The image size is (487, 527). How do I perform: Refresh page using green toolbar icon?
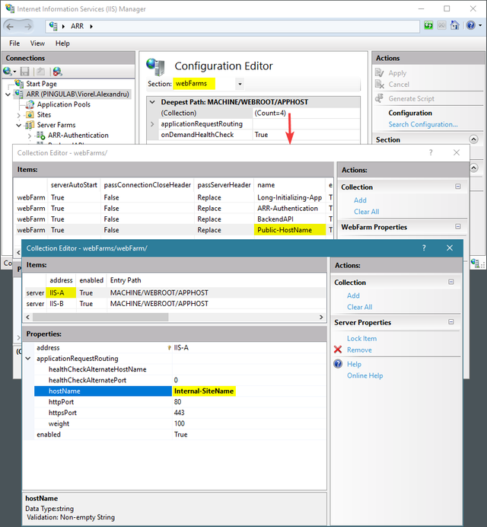click(428, 26)
